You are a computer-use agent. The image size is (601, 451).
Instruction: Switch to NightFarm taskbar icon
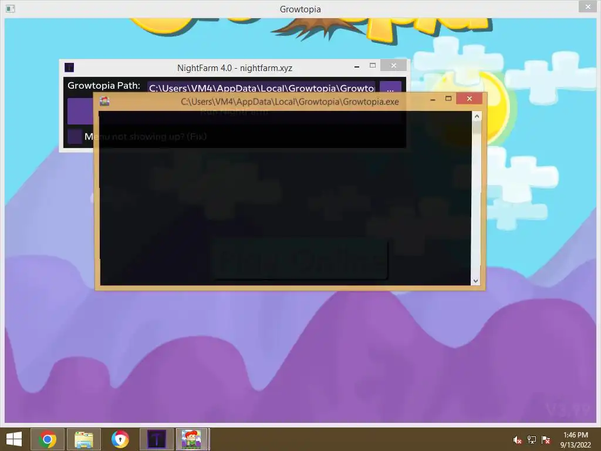(156, 439)
